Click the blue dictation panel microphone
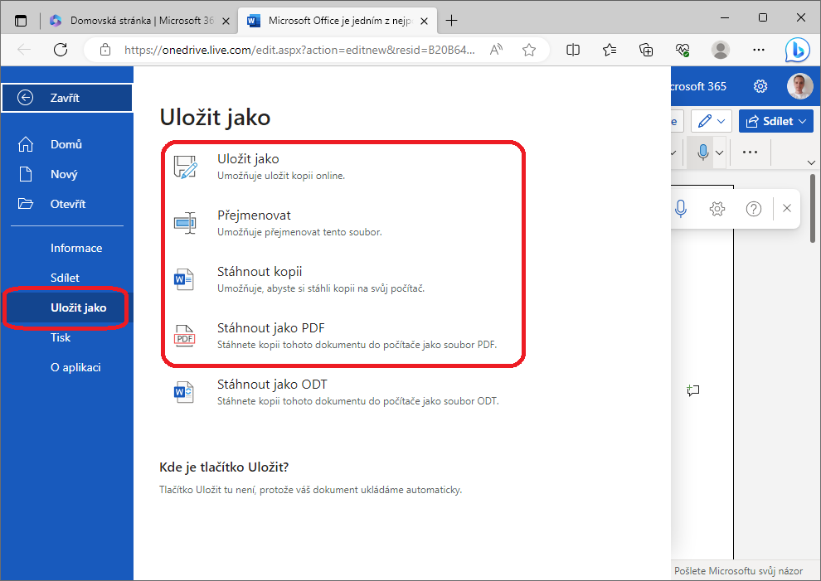821x581 pixels. pyautogui.click(x=680, y=208)
